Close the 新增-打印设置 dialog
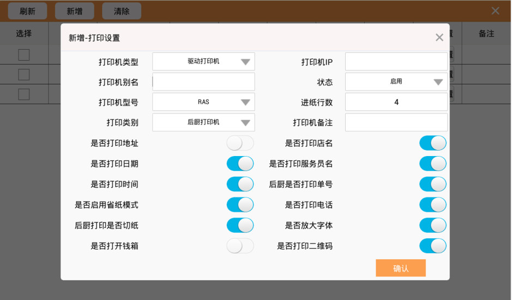Image resolution: width=512 pixels, height=300 pixels. click(439, 38)
